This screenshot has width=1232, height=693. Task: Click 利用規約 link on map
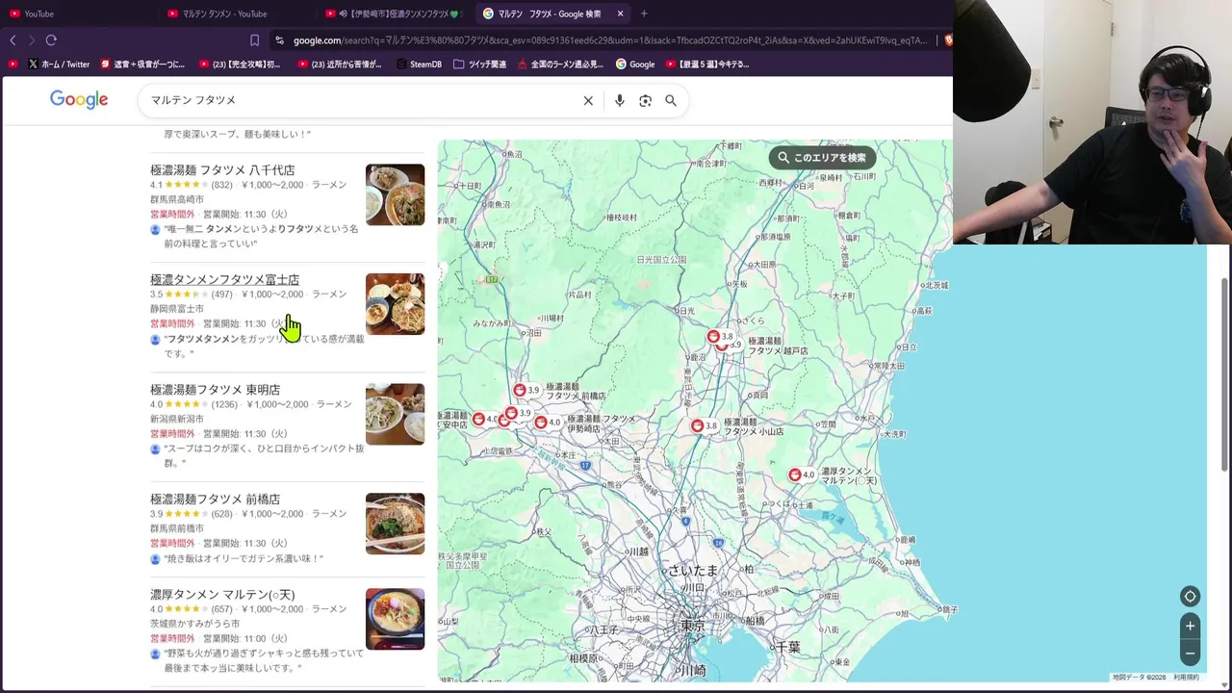[x=1186, y=678]
